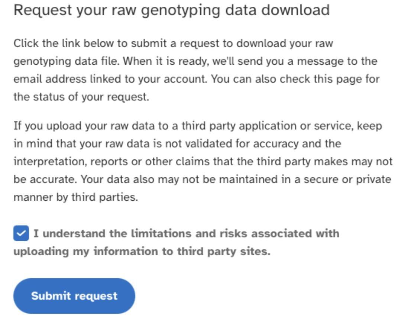The height and width of the screenshot is (327, 411).
Task: Click "the status of your request" line
Action: (81, 97)
